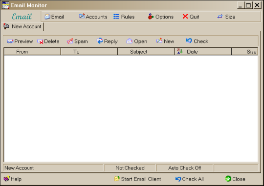Open the Rules list

pos(124,17)
